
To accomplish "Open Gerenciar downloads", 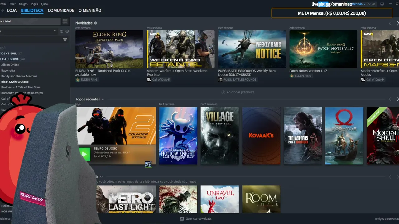I will tap(196, 219).
